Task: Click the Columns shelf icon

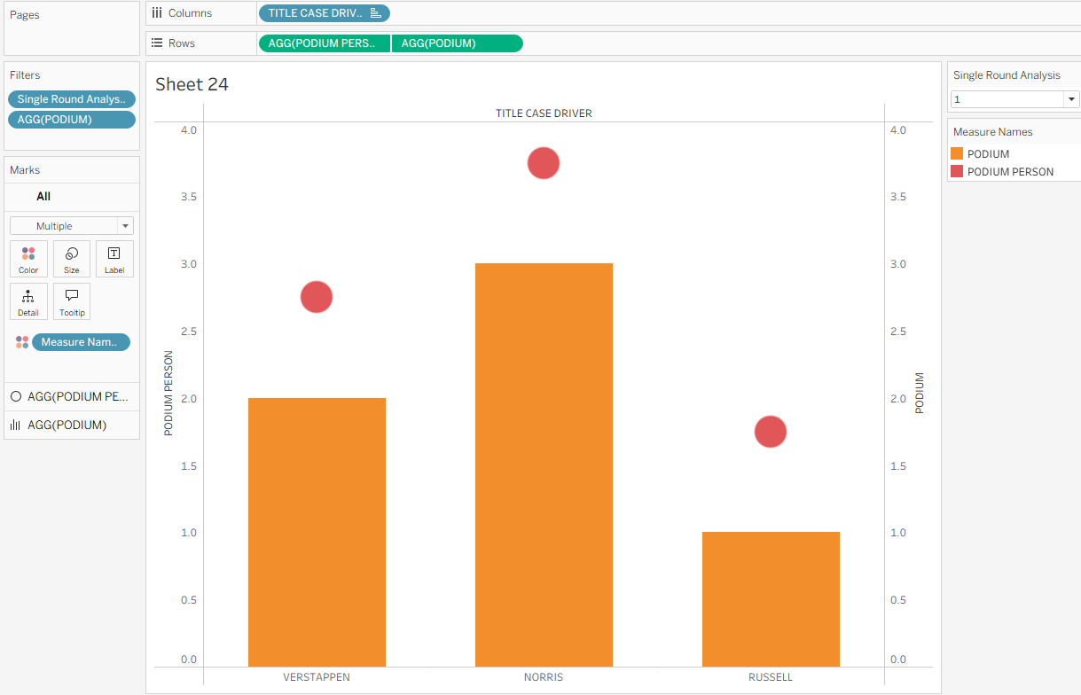Action: point(157,13)
